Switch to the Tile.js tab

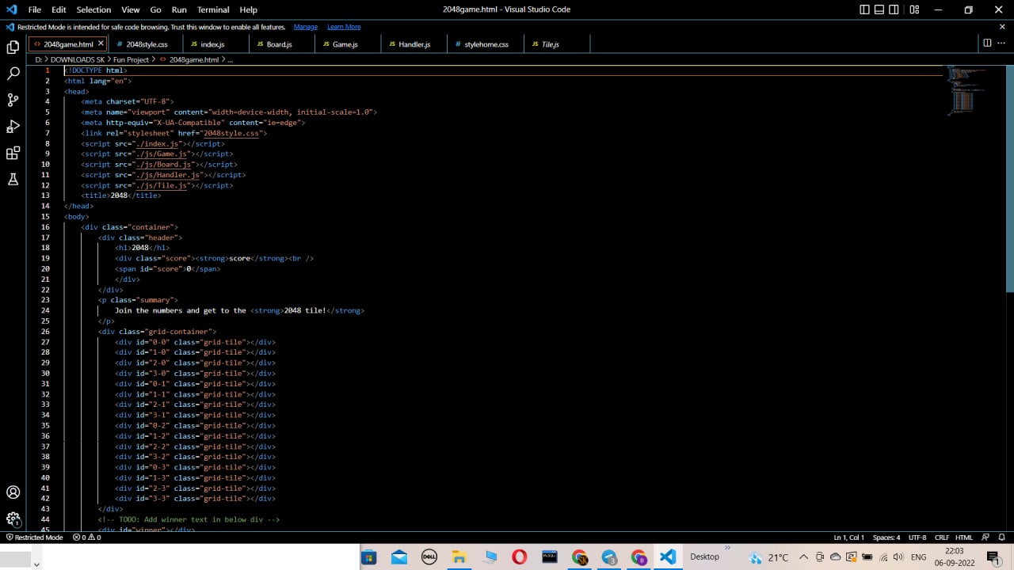coord(556,44)
